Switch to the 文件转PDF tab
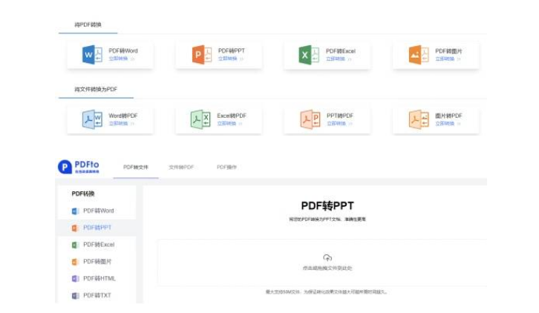Viewport: 539px width, 313px height. coord(181,168)
